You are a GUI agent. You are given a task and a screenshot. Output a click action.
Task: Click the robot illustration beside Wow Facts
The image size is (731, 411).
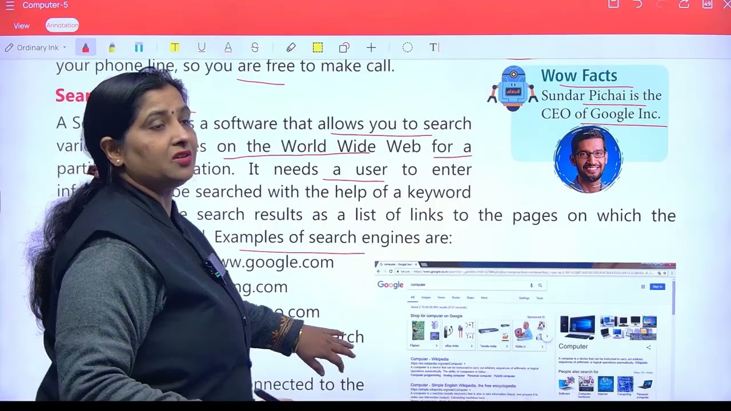514,88
